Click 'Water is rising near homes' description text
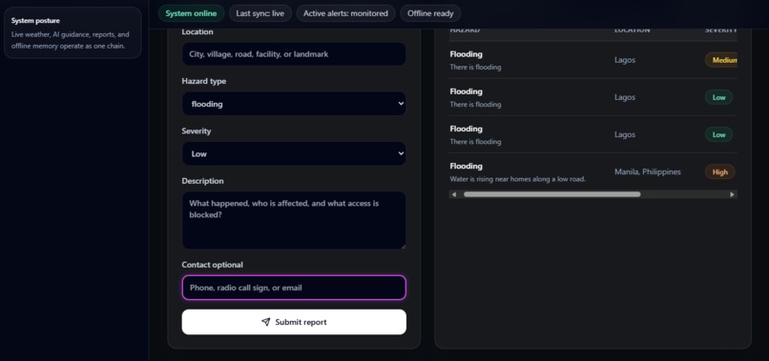Viewport: 769px width, 361px height. 517,179
